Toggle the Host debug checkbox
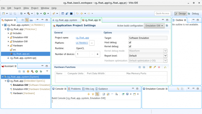 tap(130, 42)
